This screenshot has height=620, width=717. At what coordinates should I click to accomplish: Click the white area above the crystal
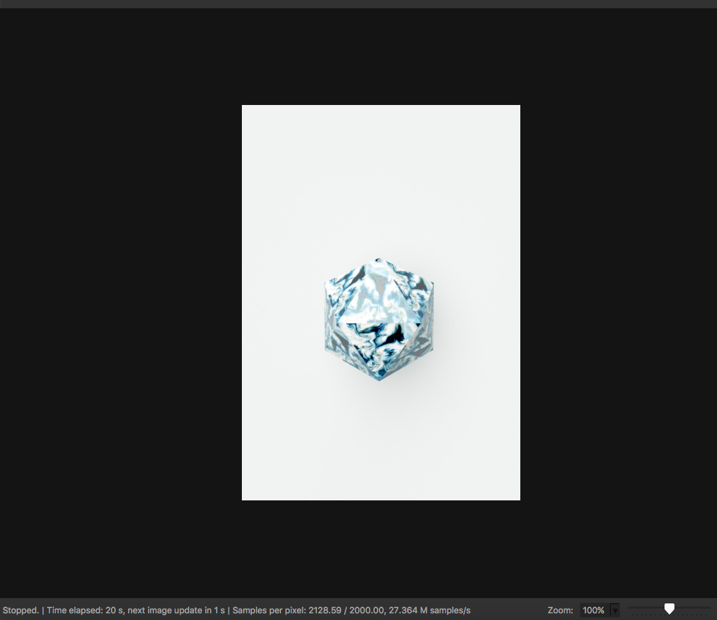pyautogui.click(x=380, y=179)
